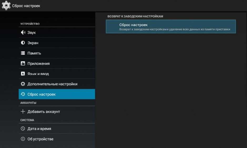Click the speaker icon beside Звук

pos(23,33)
